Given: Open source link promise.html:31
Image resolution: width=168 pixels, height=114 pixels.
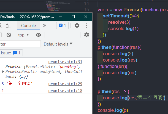Looking at the screenshot, I should 65,62.
